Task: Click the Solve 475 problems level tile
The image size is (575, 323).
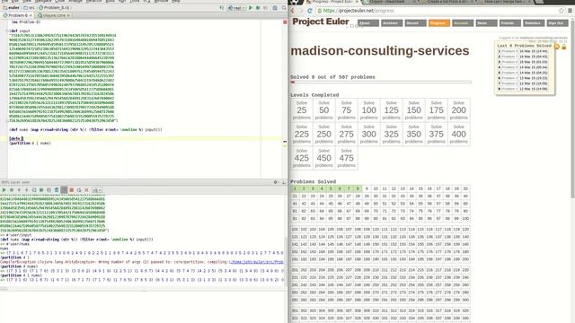Action: click(x=346, y=158)
